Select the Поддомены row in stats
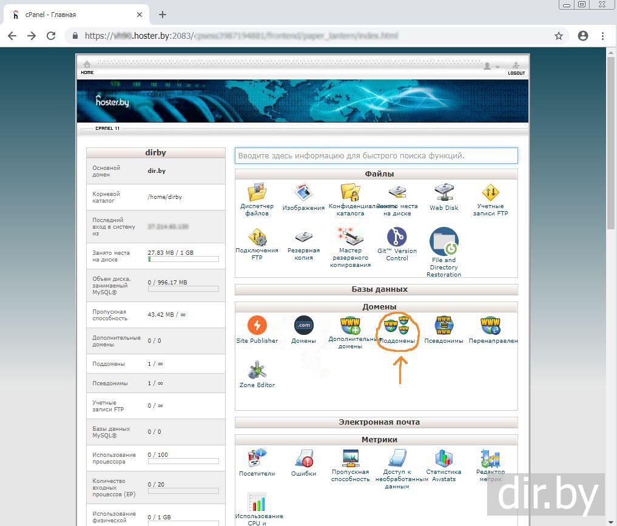This screenshot has width=617, height=526. (156, 364)
